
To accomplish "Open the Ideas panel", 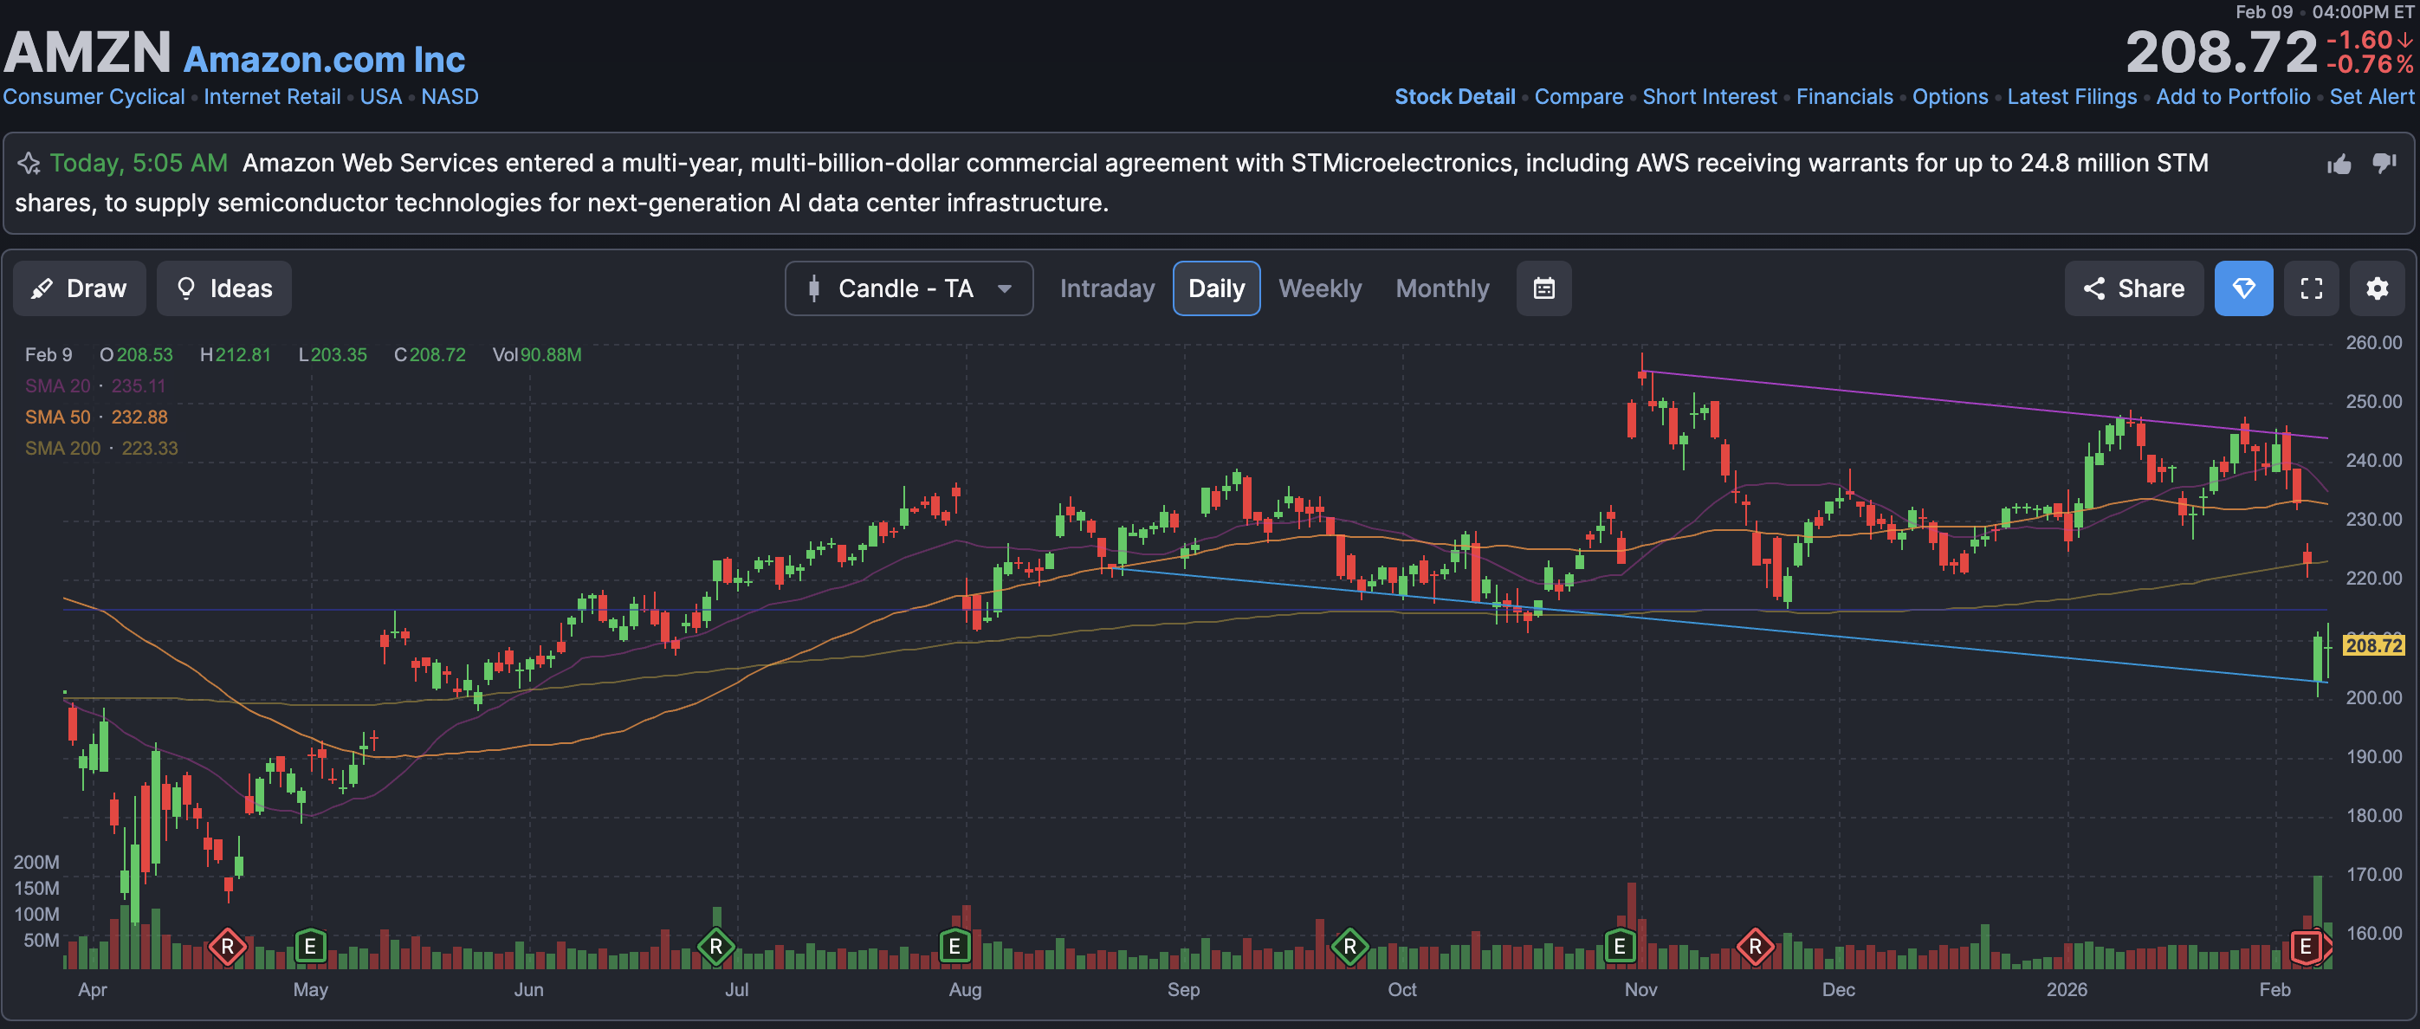I will tap(223, 288).
